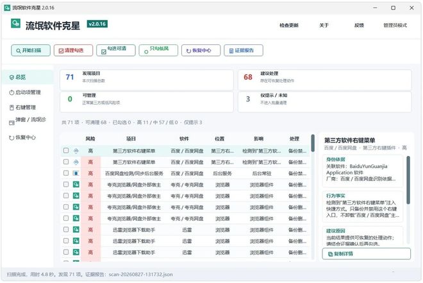The width and height of the screenshot is (423, 283).
Task: Click the v2.0.16 version badge
Action: pyautogui.click(x=97, y=24)
